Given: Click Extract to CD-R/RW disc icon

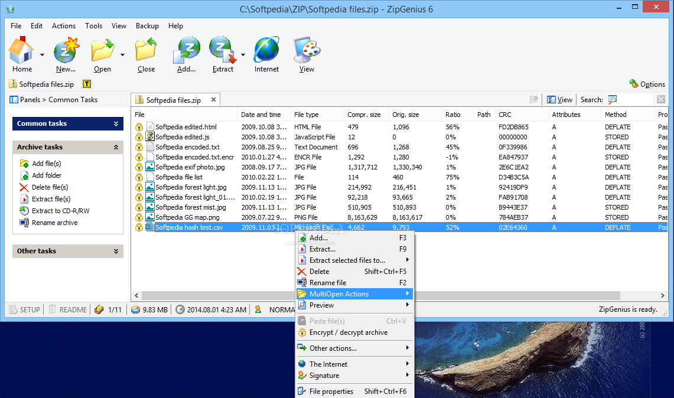Looking at the screenshot, I should tap(24, 211).
